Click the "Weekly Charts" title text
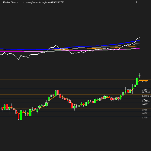 click(10, 2)
